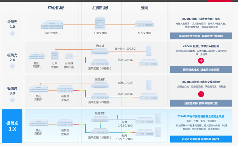Click the down arrow below 极简光 1.0
The width and height of the screenshot is (238, 146).
tap(12, 33)
